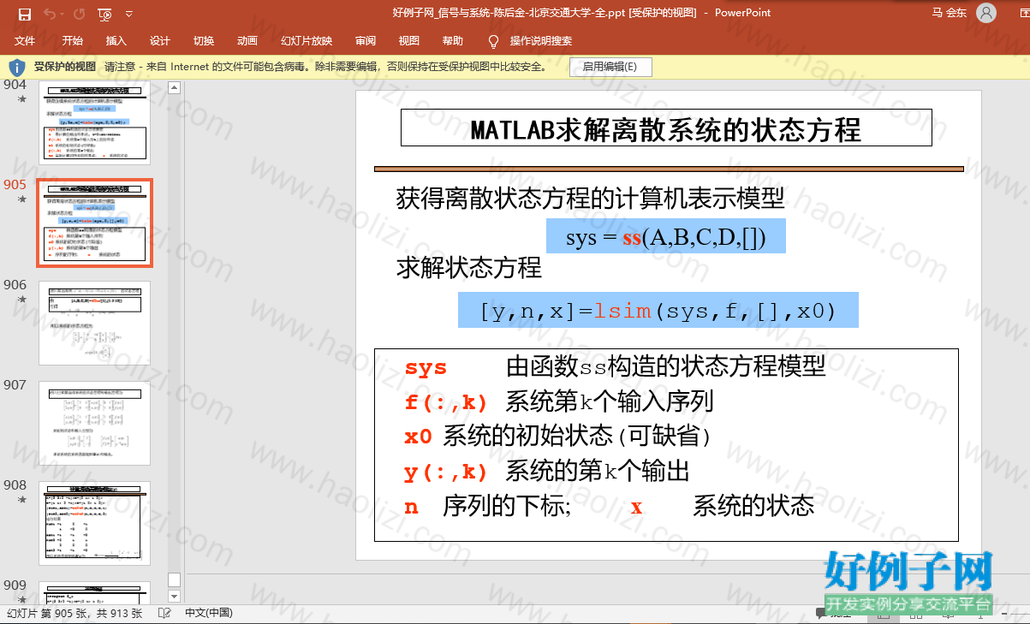Open the 文件 menu

(x=25, y=40)
